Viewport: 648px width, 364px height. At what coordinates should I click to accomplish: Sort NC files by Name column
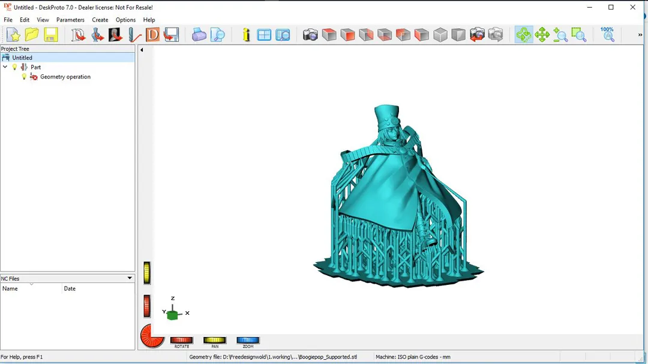pos(31,288)
